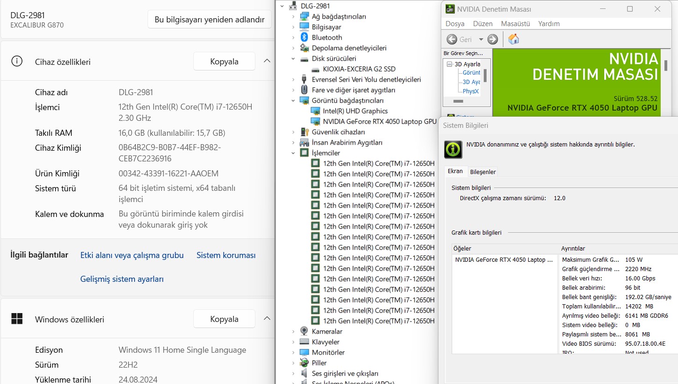
Task: Click the USB Evrensel Seri Veri Yolu icon
Action: 304,79
